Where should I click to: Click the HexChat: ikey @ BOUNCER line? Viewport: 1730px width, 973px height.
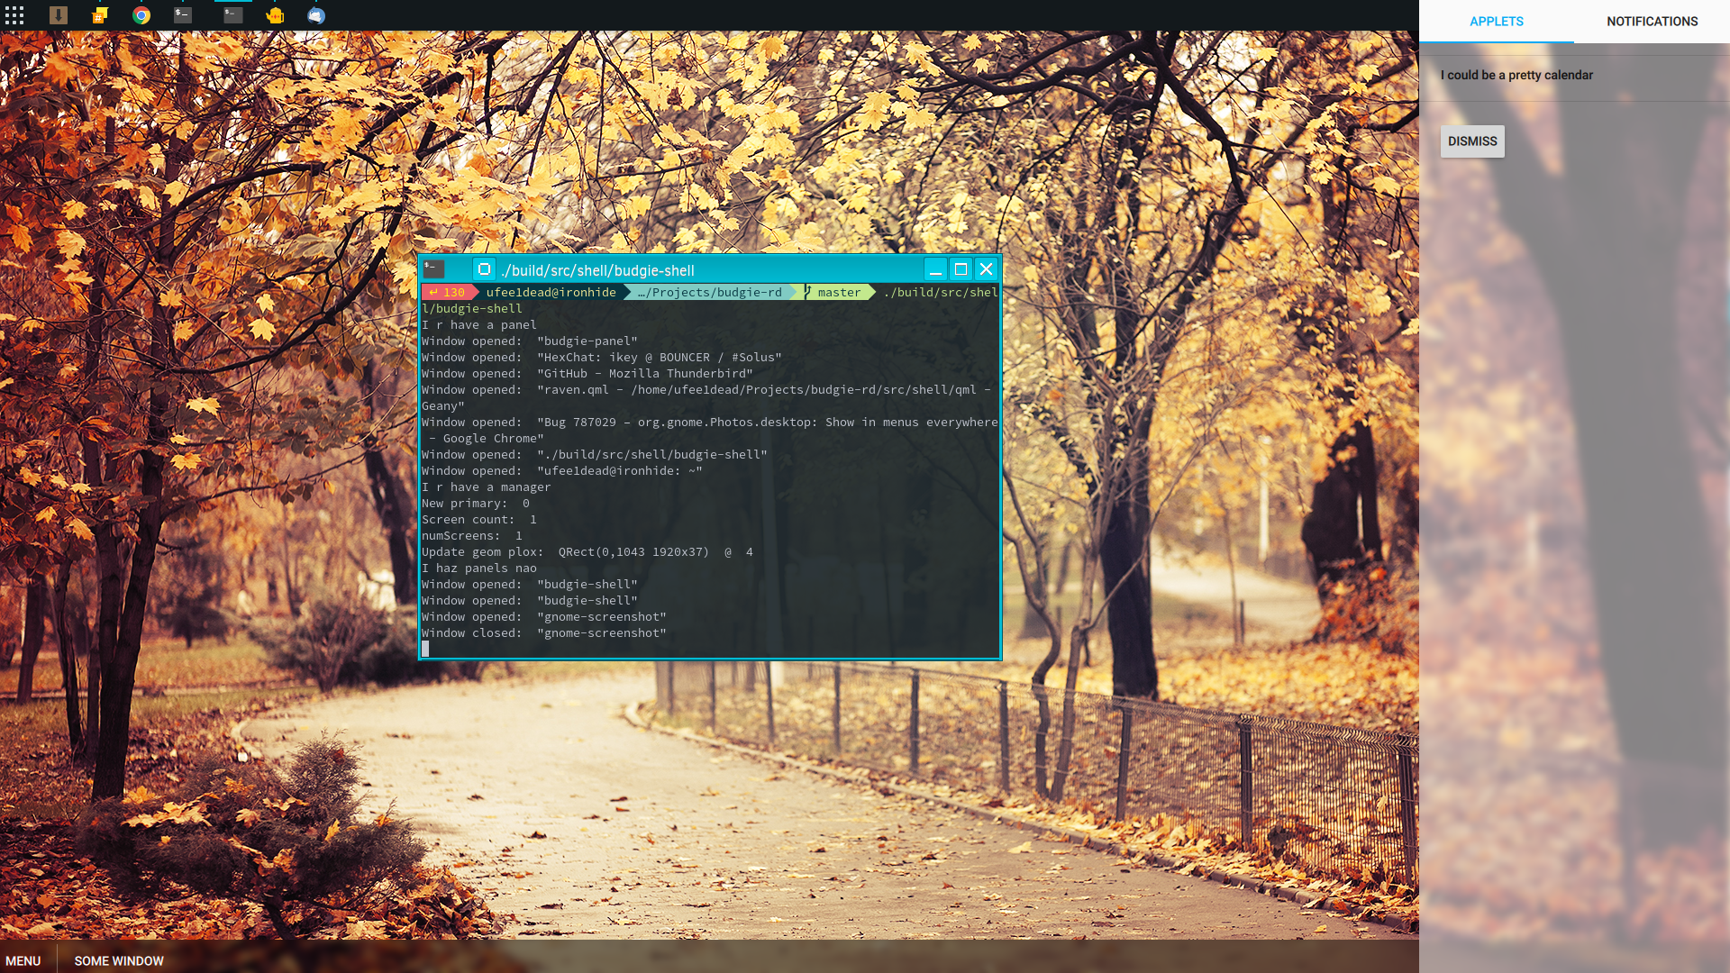coord(602,358)
